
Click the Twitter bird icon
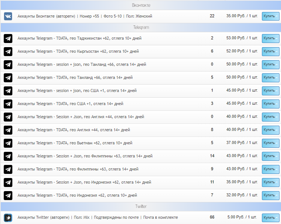[8, 218]
